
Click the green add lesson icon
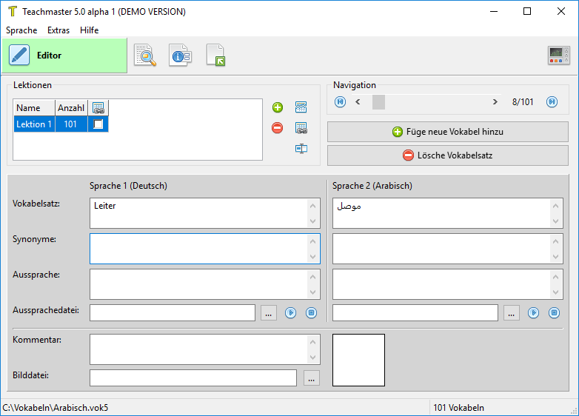[x=278, y=108]
